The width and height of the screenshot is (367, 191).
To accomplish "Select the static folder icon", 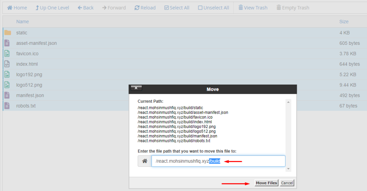I will click(8, 33).
